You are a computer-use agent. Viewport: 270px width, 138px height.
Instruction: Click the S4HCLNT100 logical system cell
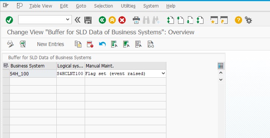coord(71,74)
